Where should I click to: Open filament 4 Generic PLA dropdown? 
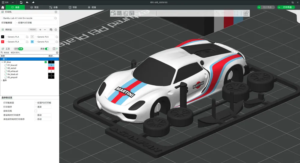click(44, 42)
